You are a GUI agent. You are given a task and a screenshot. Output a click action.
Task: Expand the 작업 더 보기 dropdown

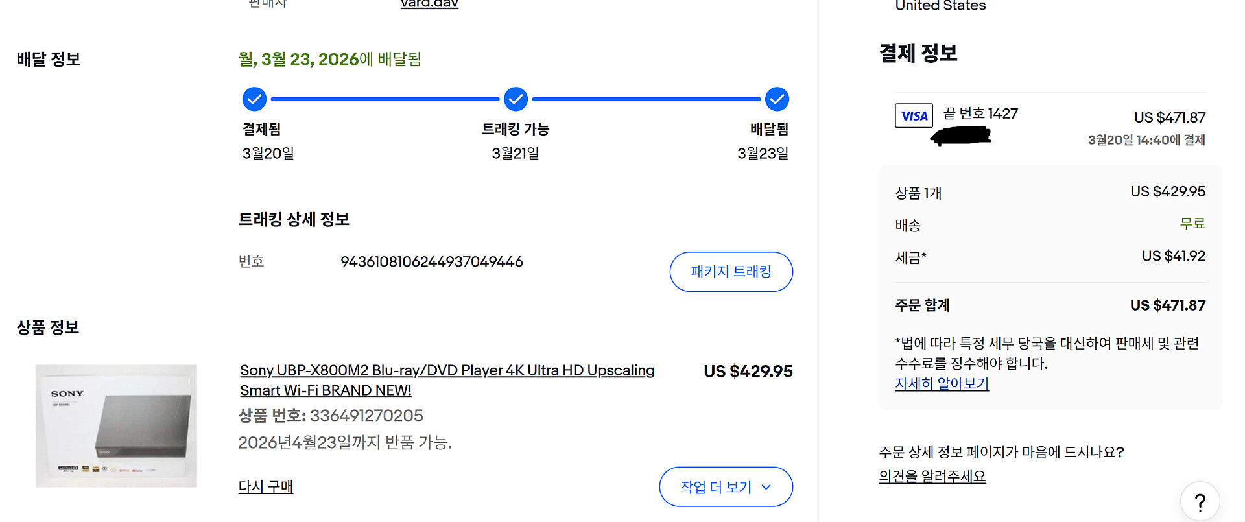pos(726,487)
